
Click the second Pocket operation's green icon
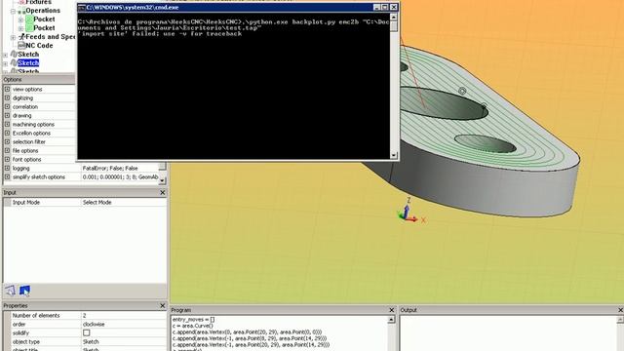point(29,28)
